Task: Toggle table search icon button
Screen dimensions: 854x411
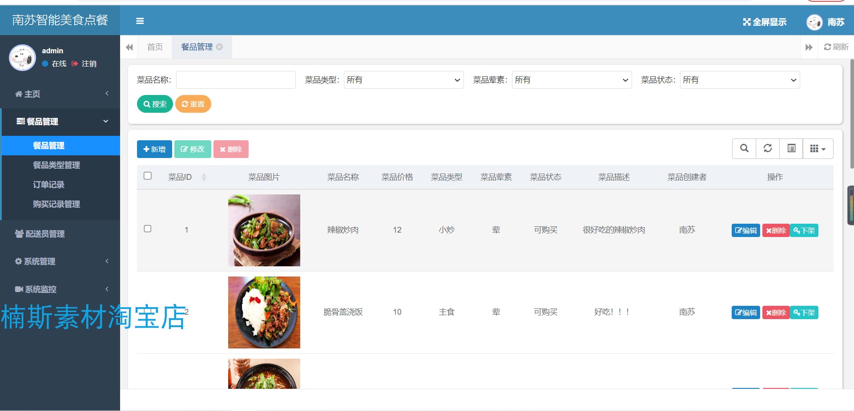Action: (744, 148)
